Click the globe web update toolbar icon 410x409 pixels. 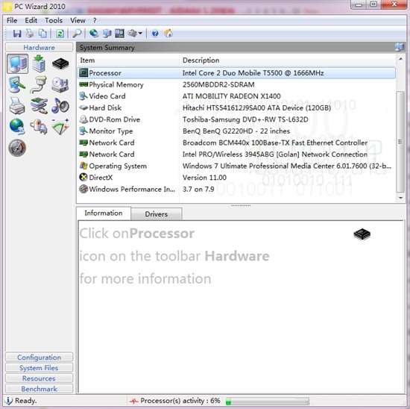[x=94, y=34]
